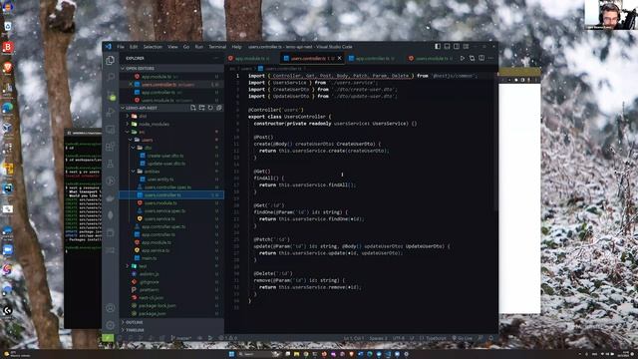Viewport: 638px width, 359px height.
Task: Collapse the src folder
Action: click(171, 132)
